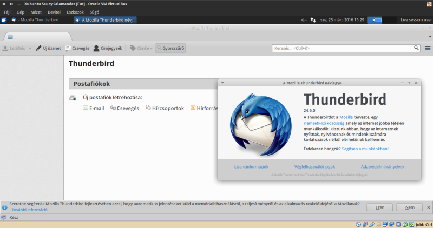Click VirtualBox video capture status icon
433x228 pixels.
pyautogui.click(x=391, y=224)
